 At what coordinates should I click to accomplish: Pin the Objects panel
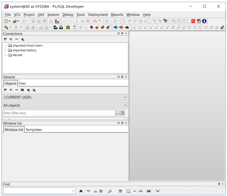pyautogui.click(x=122, y=77)
